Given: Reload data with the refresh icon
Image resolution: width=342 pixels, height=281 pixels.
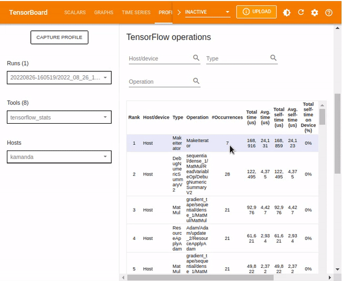Looking at the screenshot, I should coord(301,12).
